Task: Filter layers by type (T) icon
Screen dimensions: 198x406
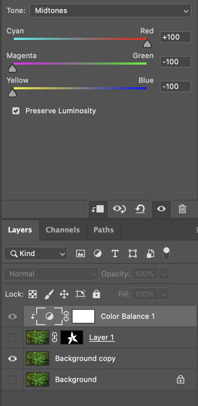Action: coord(115,253)
